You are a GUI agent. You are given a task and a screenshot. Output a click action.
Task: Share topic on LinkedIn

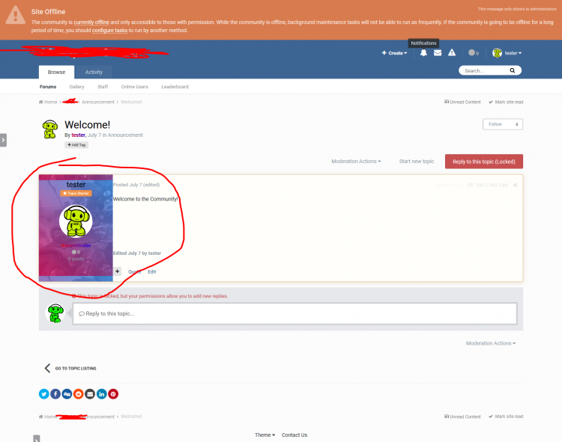(102, 394)
